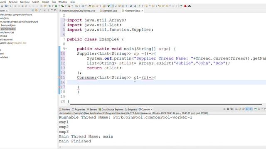Close the Console view tab
266x149 pixels.
pos(152,109)
